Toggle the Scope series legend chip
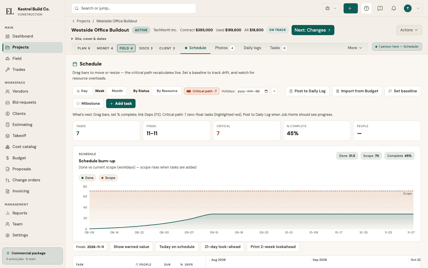Image resolution: width=428 pixels, height=268 pixels. [x=108, y=178]
